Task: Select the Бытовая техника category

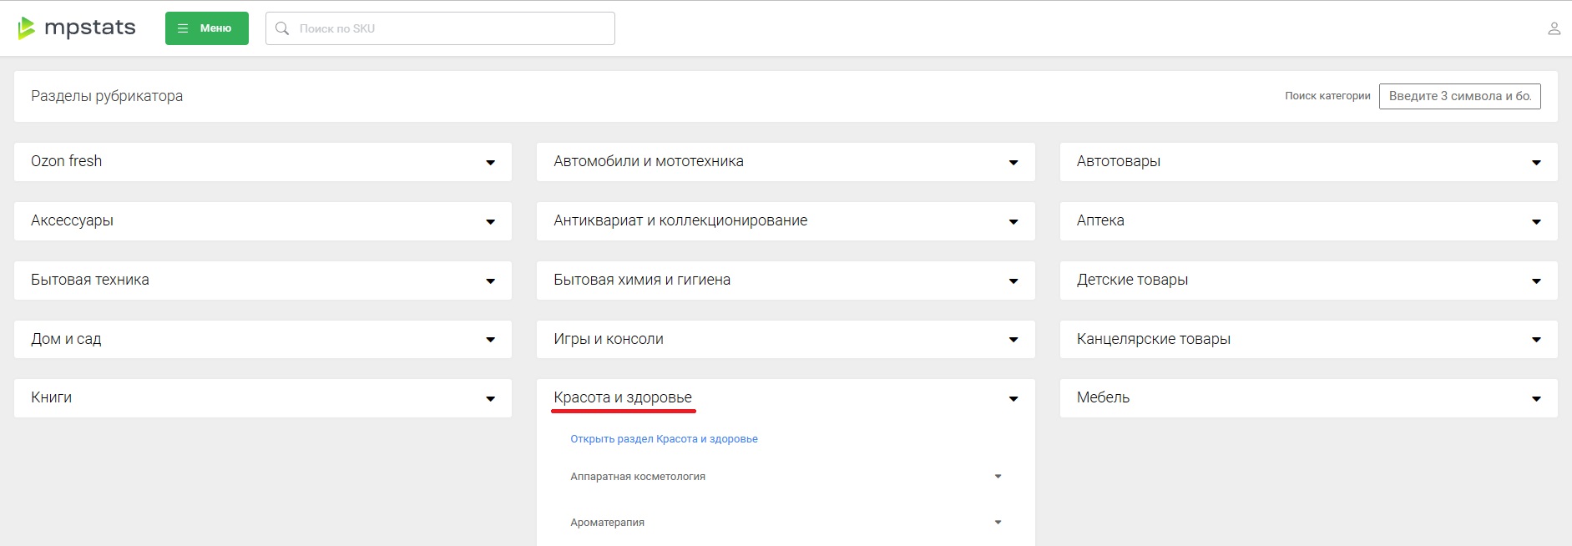Action: (90, 280)
